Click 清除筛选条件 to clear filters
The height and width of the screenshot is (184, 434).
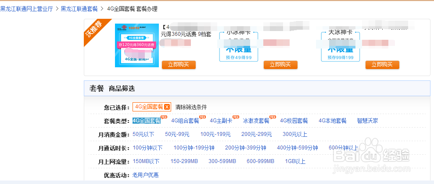191,107
